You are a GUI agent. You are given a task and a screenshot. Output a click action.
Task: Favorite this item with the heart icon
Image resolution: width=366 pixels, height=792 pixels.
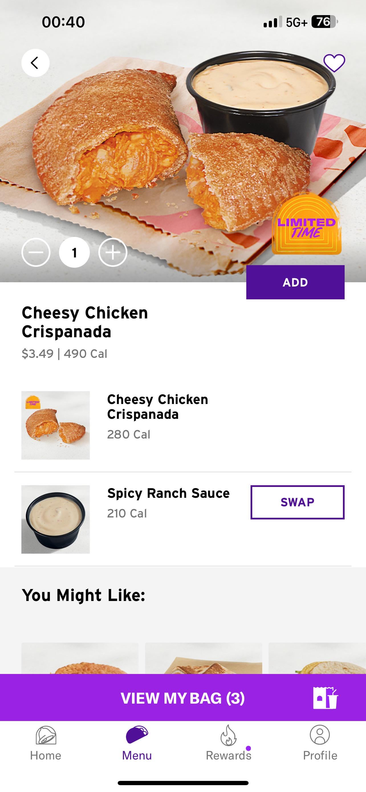coord(334,63)
